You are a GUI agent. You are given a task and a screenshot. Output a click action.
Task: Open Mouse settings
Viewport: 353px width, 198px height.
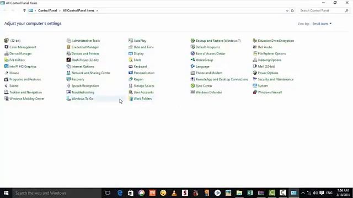click(x=14, y=73)
